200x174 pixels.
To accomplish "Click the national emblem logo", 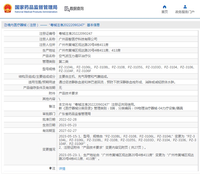I will 7,9.
